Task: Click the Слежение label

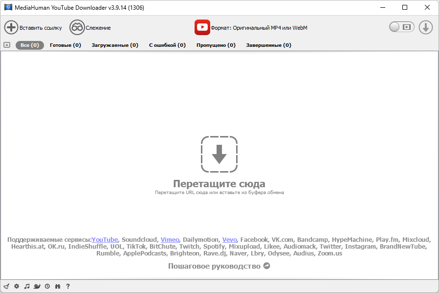Action: click(x=98, y=28)
